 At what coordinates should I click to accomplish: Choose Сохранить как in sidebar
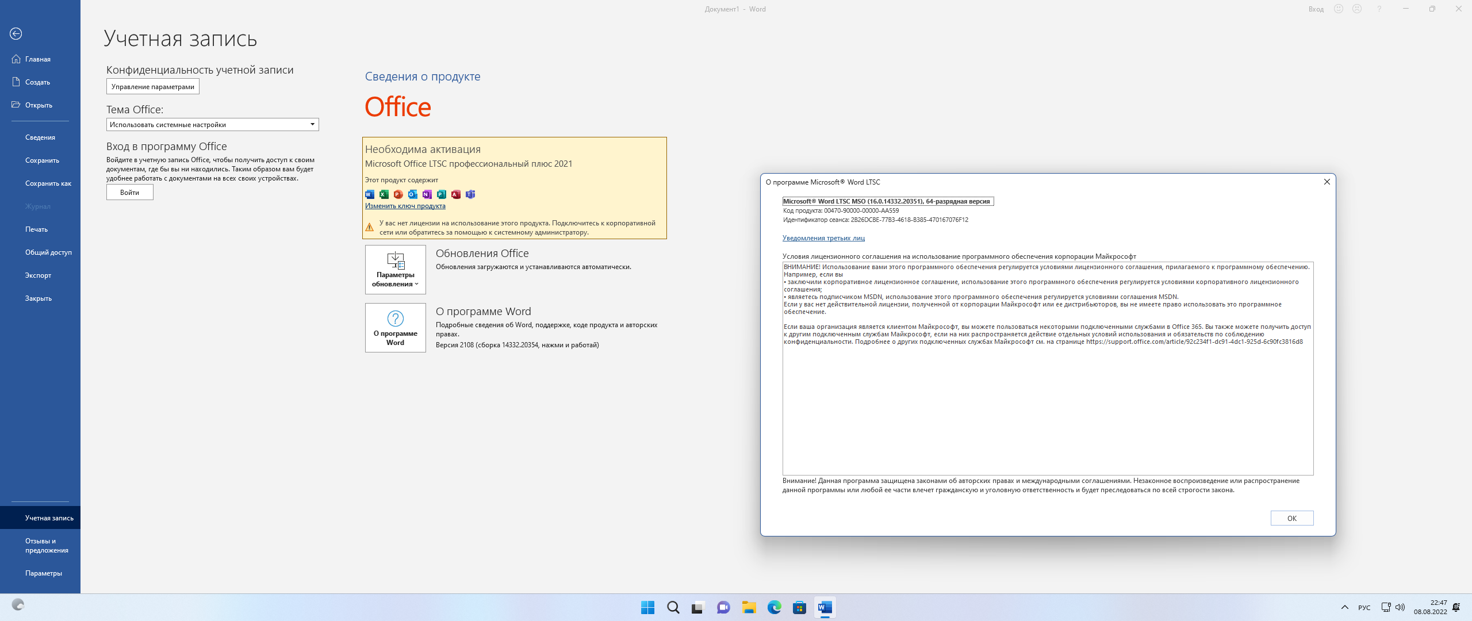(40, 183)
